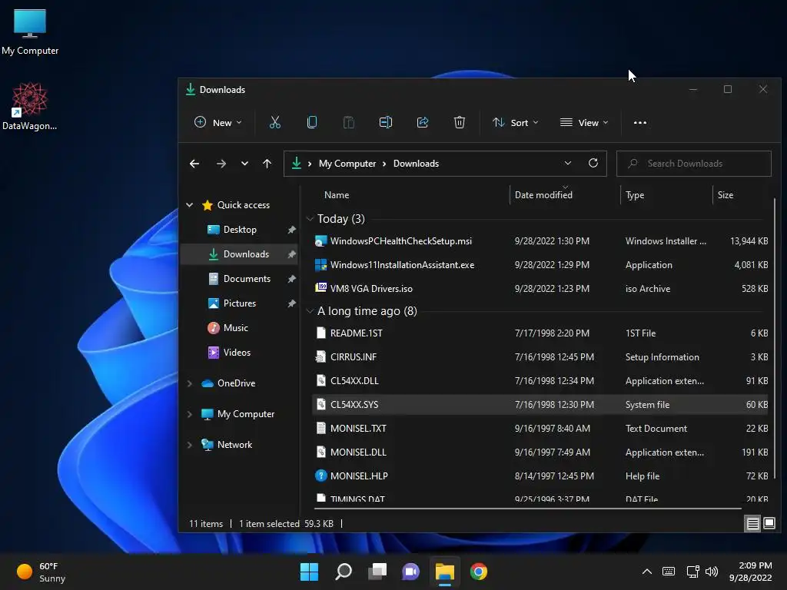
Task: Sort by the Size column header
Action: click(x=726, y=195)
